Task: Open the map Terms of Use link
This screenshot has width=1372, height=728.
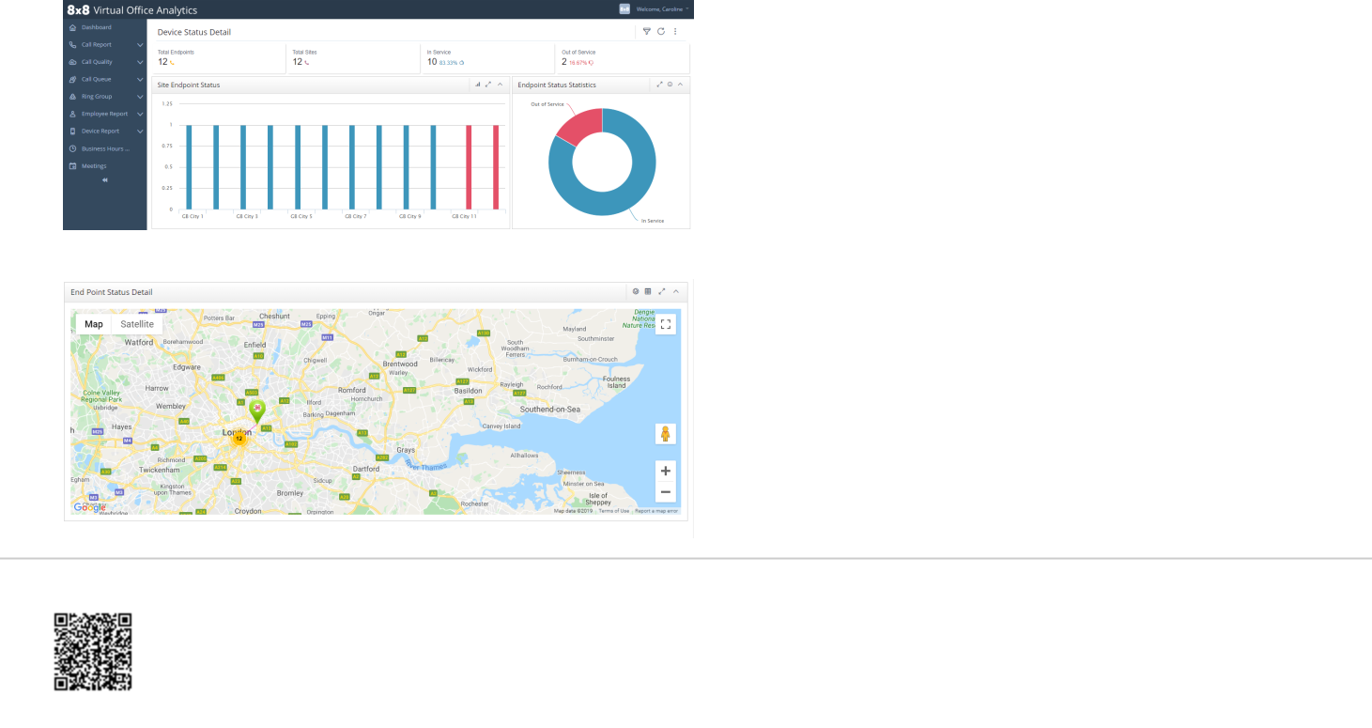Action: (x=614, y=511)
